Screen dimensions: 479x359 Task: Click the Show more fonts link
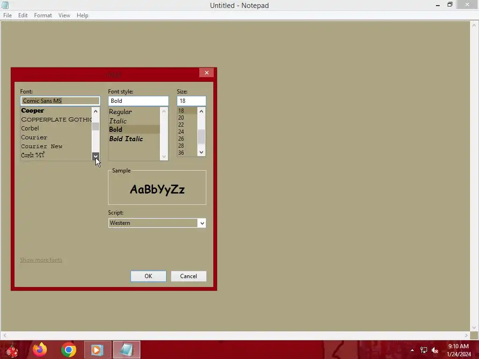point(41,260)
